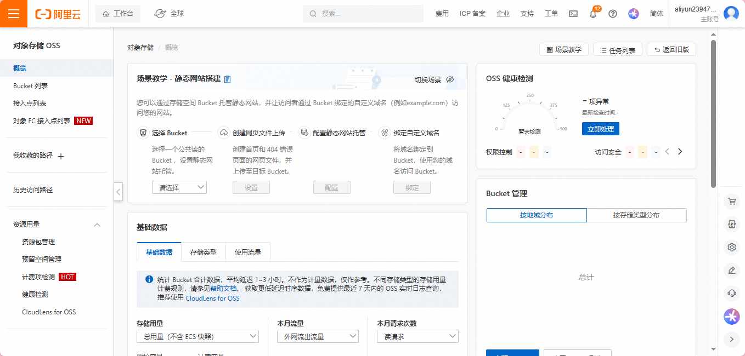Click the Alibaba Cloud logo

58,14
